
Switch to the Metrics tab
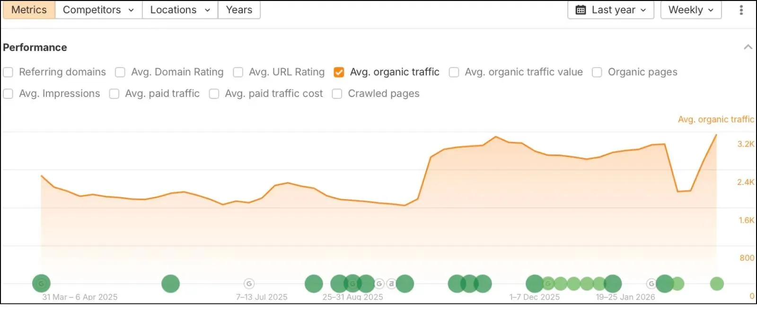(29, 10)
